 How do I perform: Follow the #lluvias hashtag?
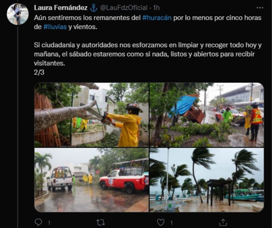[x=55, y=27]
